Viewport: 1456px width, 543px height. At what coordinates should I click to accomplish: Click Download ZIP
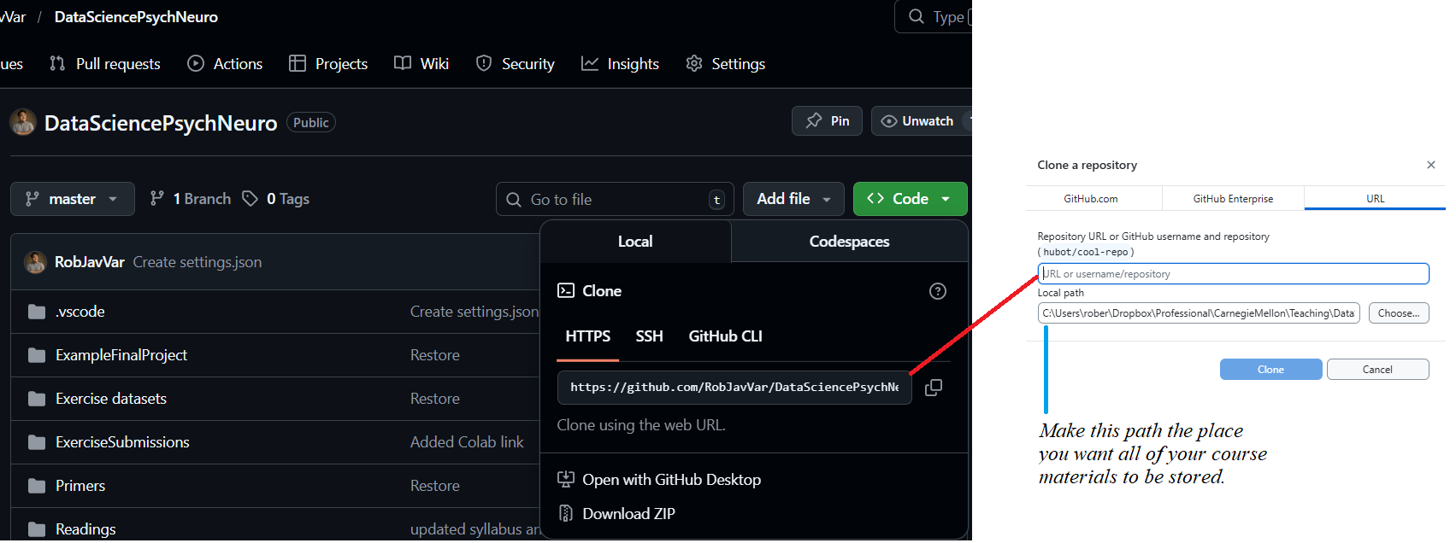click(616, 514)
